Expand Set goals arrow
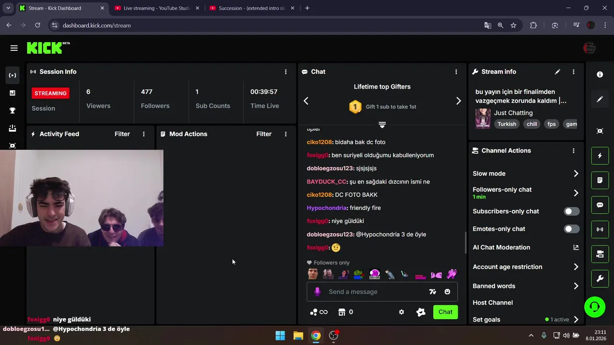Screen dimensions: 614x345 [x=576, y=320]
